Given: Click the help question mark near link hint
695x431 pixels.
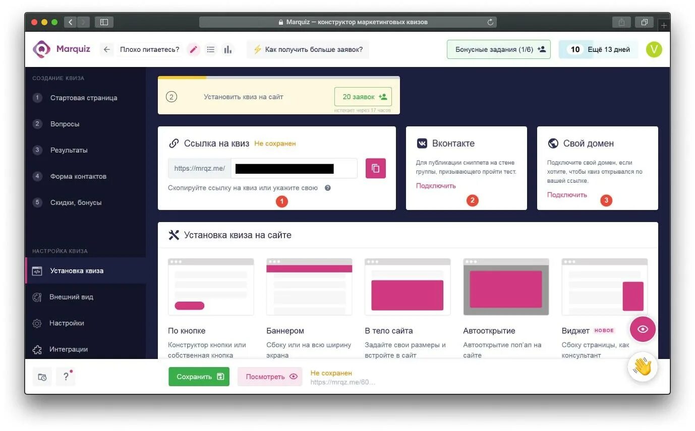Looking at the screenshot, I should (328, 188).
